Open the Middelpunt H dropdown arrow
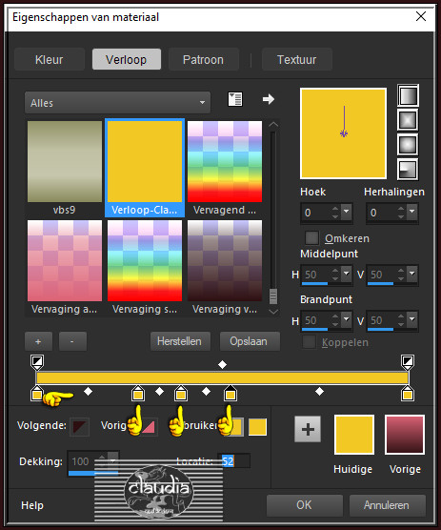 coord(347,274)
